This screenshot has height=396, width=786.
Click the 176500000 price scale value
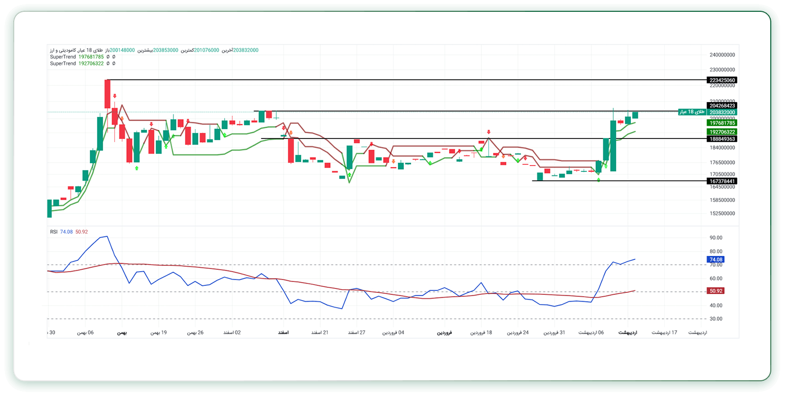[722, 163]
